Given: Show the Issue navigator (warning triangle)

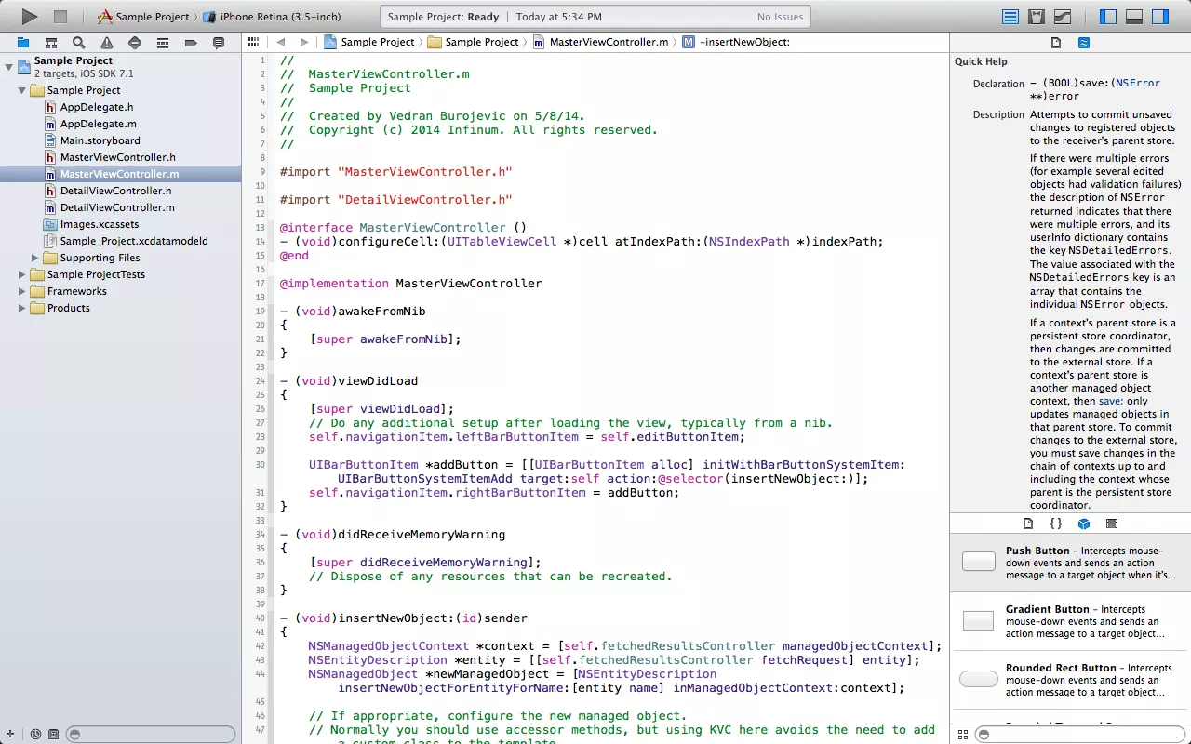Looking at the screenshot, I should click(x=107, y=43).
